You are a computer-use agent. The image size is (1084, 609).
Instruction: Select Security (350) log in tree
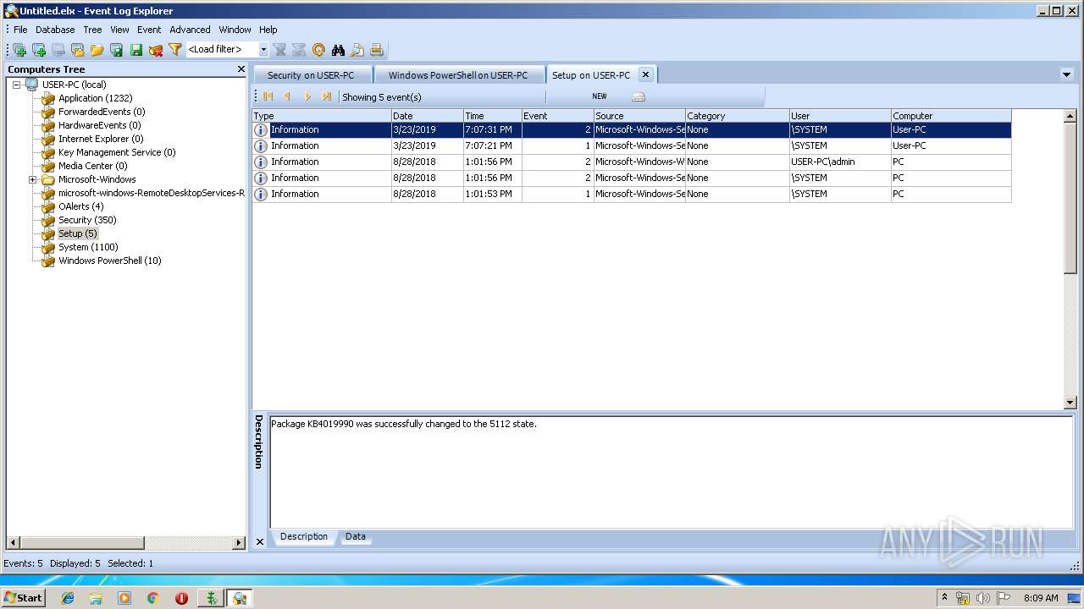(x=87, y=220)
